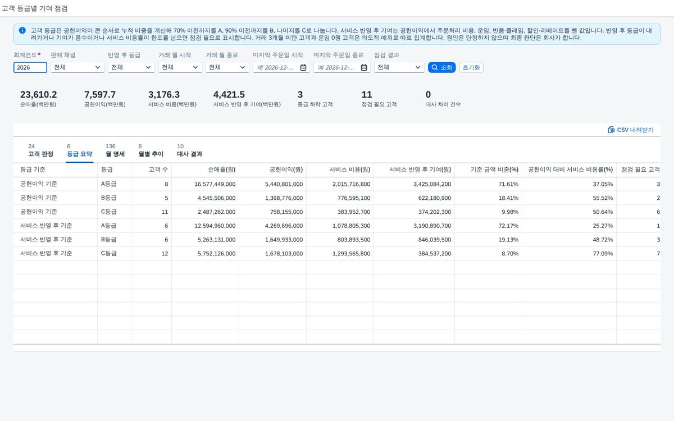The height and width of the screenshot is (421, 674).
Task: Switch to the 고객 판정 tab
Action: pos(40,150)
